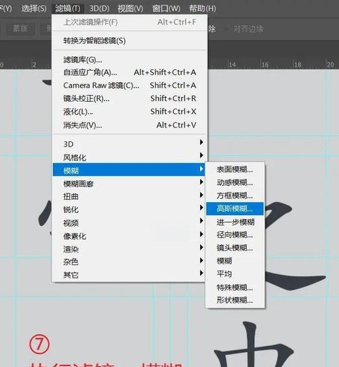Click Camera Raw 滤镜(C)... entry

click(x=129, y=85)
